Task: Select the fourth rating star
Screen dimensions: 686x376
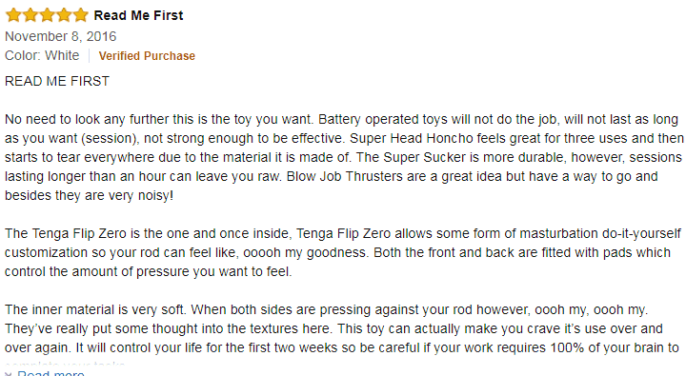Action: click(64, 15)
